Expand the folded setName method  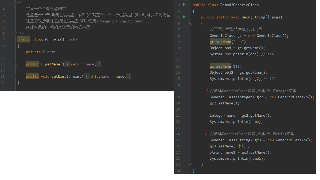pos(15,77)
